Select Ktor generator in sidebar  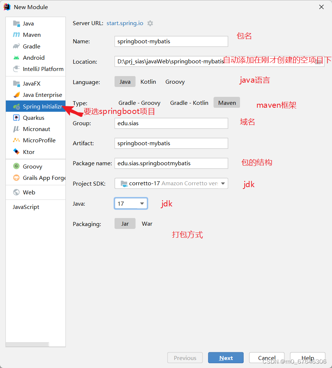point(36,152)
